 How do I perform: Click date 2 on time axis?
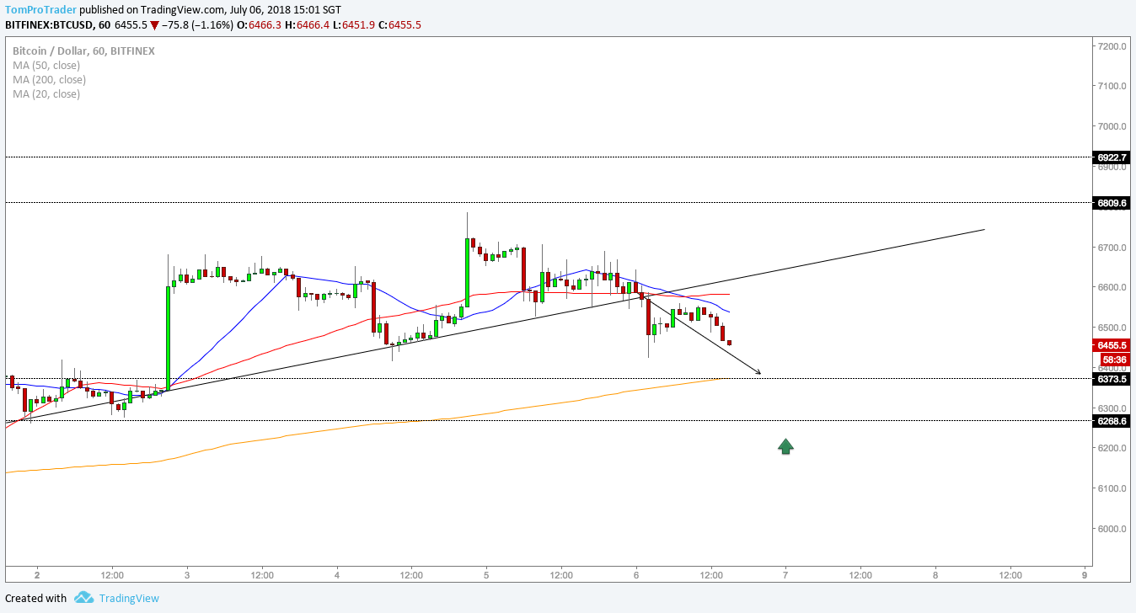click(37, 576)
